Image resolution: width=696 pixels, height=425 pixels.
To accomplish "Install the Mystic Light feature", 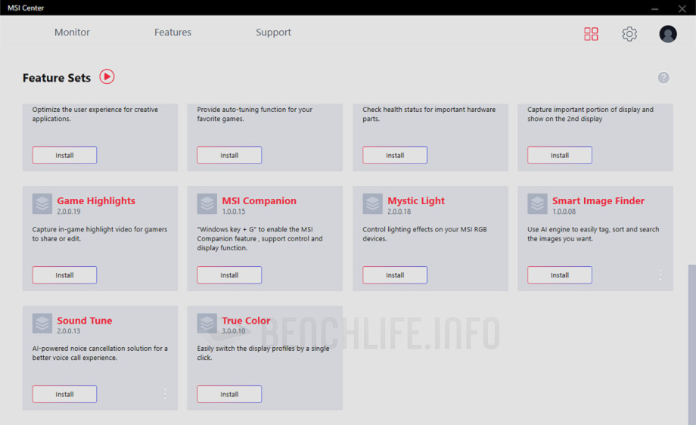I will click(x=395, y=275).
